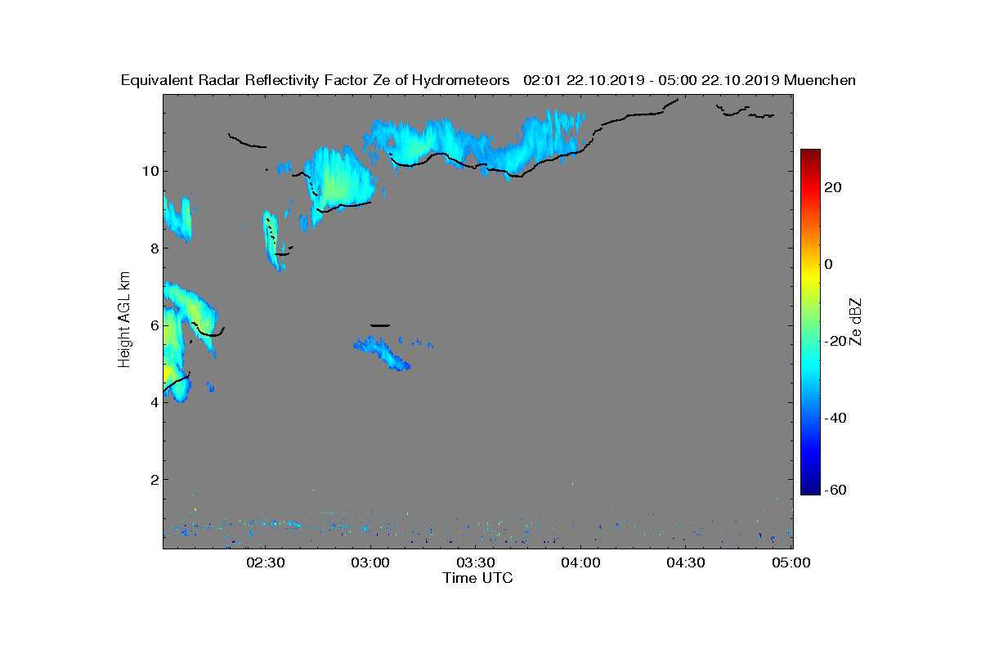Click the height tick label 8
981x654 pixels.
click(154, 248)
